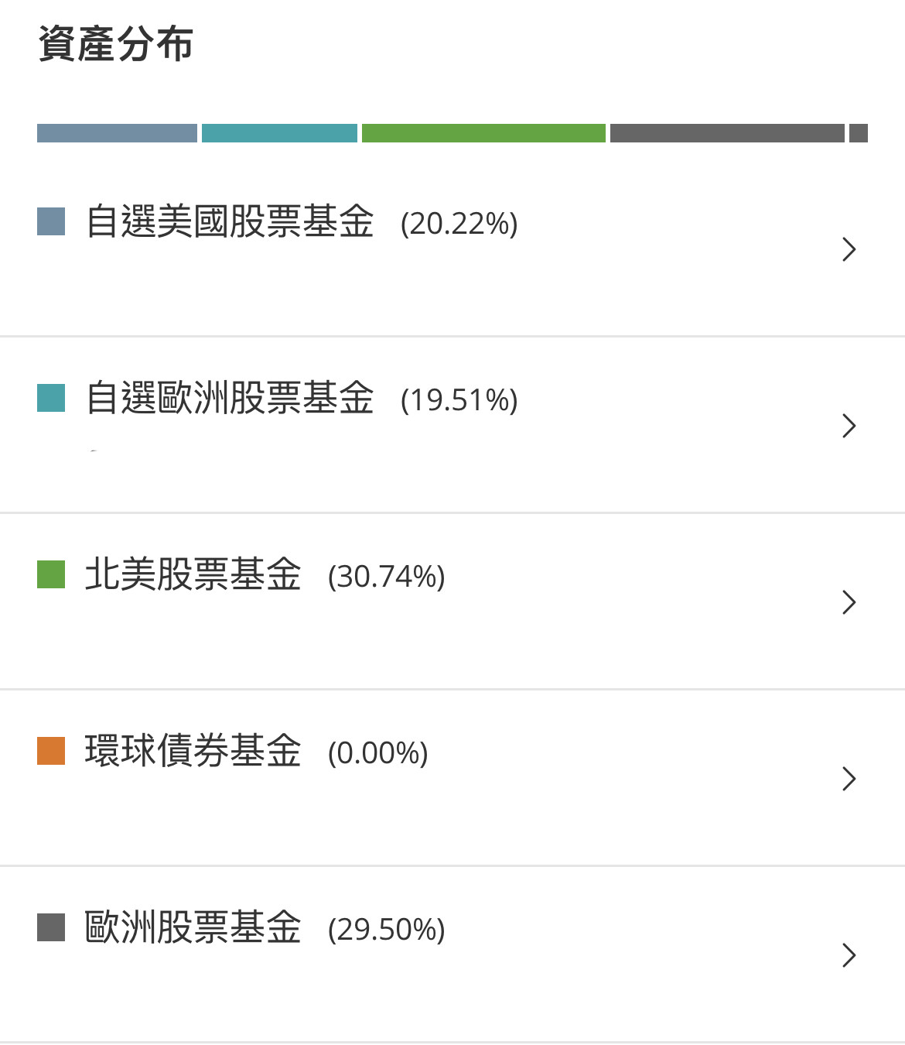This screenshot has width=905, height=1045.
Task: Open 自選美國股票基金 fund details
Action: tap(452, 249)
